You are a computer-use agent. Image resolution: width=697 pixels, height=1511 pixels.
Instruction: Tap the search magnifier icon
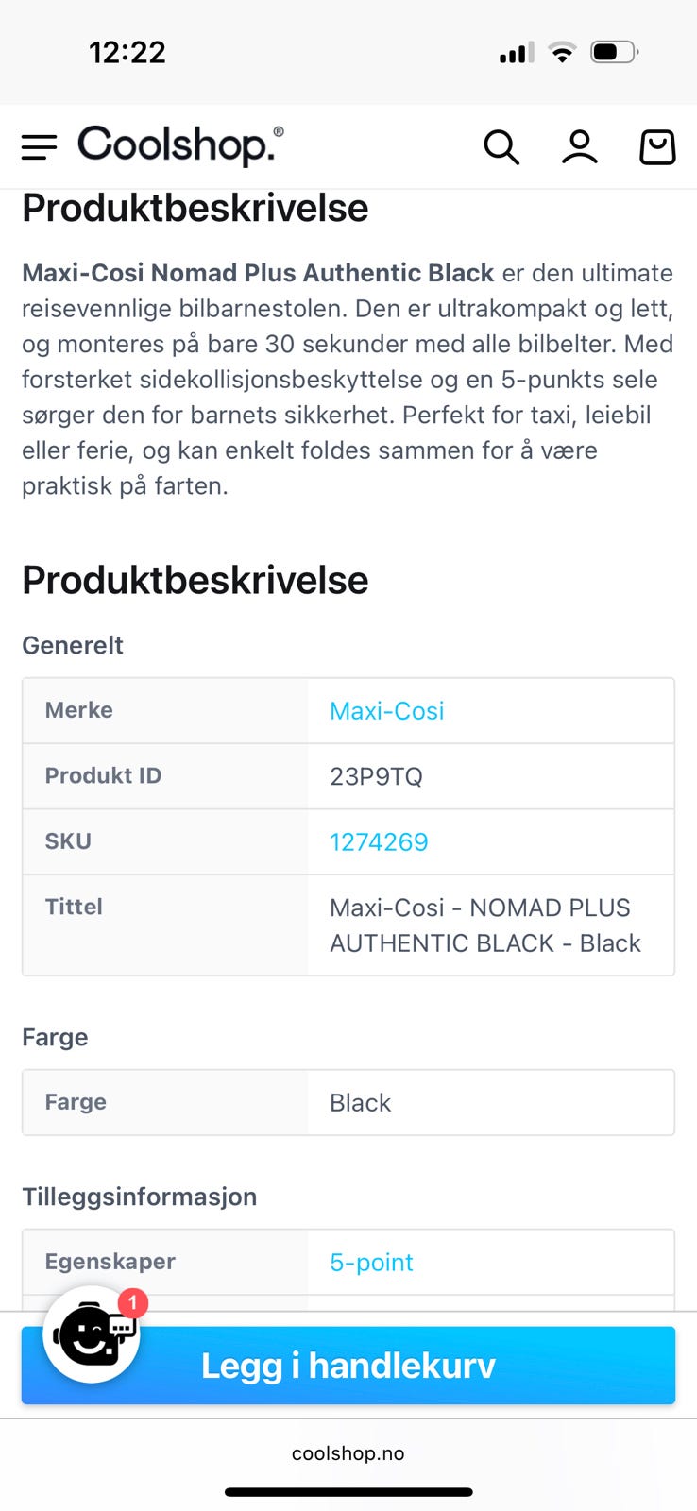[501, 147]
